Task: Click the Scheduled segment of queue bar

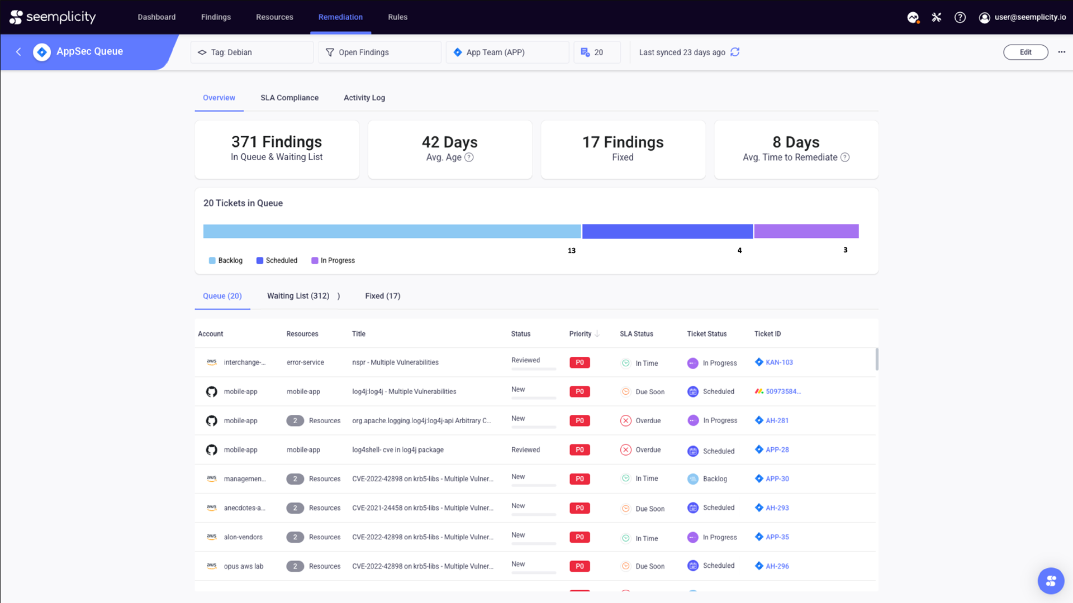Action: [667, 231]
